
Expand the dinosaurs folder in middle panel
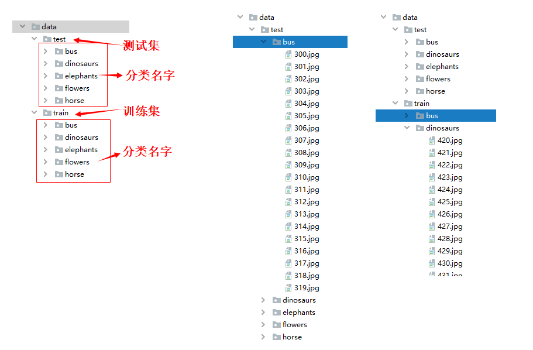pyautogui.click(x=262, y=300)
